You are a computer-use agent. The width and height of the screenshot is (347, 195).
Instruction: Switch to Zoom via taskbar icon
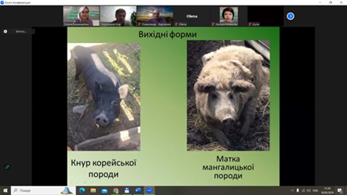[149, 190]
